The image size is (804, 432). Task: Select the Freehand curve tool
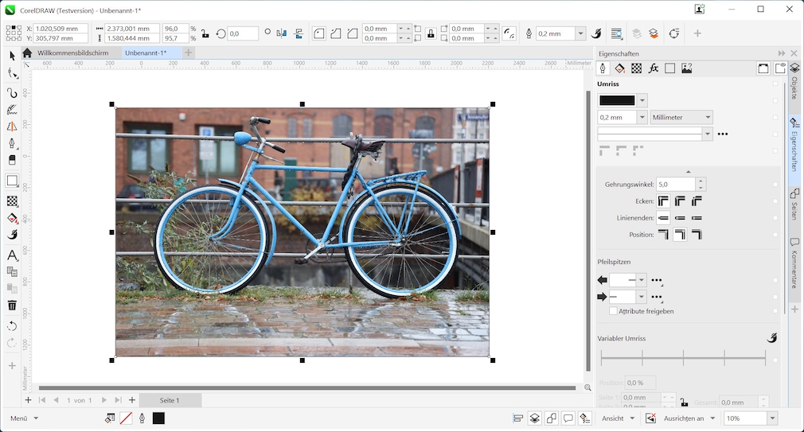pos(12,93)
